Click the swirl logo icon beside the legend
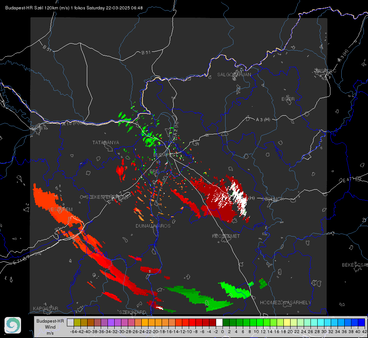Viewport: 368px width, 338px height. pos(13,325)
